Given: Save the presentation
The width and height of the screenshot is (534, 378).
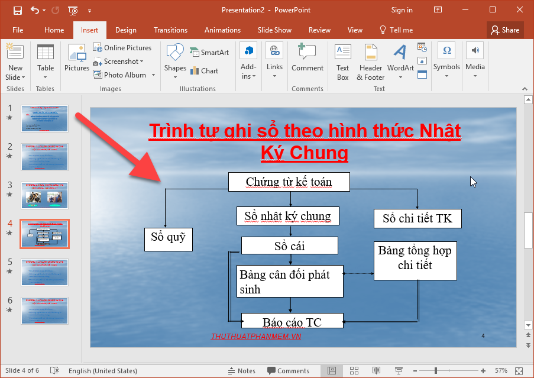Looking at the screenshot, I should pyautogui.click(x=17, y=10).
